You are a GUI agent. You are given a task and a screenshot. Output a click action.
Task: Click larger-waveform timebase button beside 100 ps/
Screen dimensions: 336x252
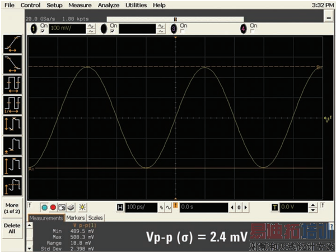[x=168, y=207]
